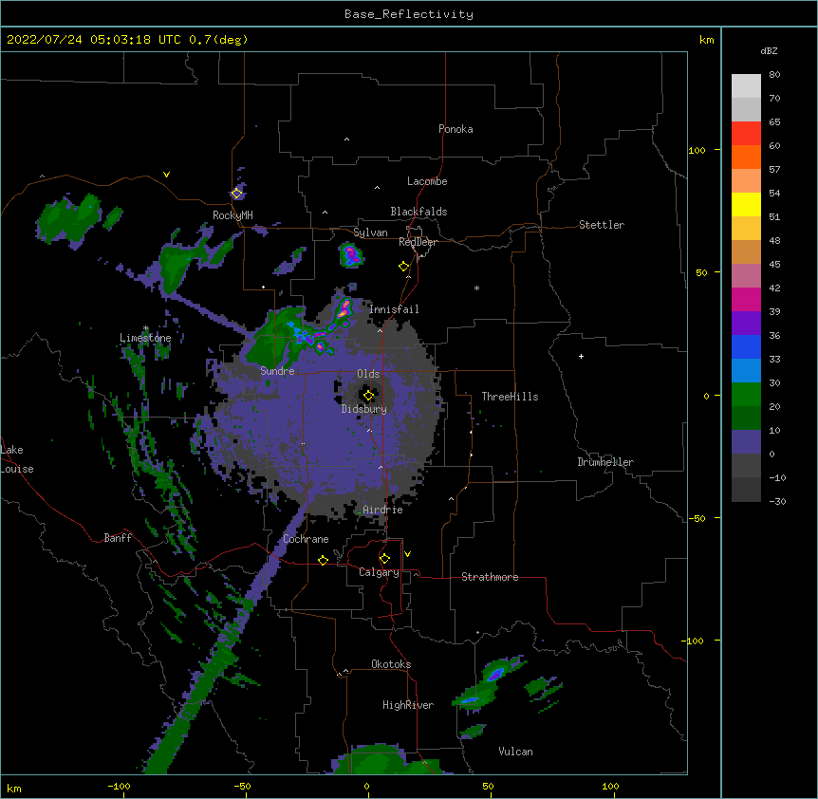
Task: Click the red 60-65 dBZ legend swatch
Action: (x=746, y=134)
